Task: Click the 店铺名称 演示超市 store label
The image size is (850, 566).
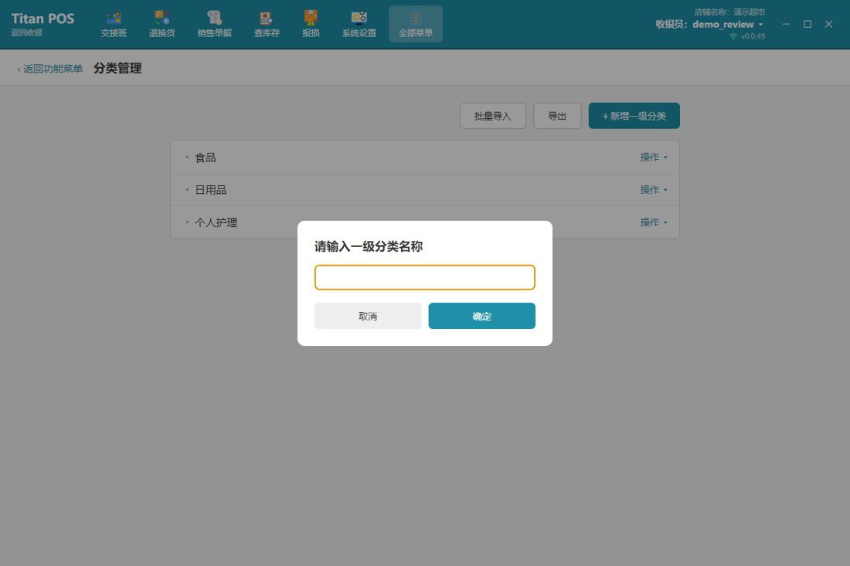Action: point(729,12)
